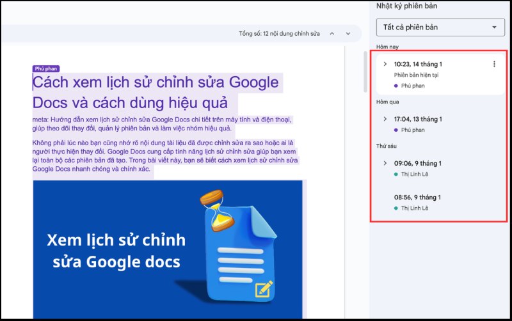512x321 pixels.
Task: Select version 08:56, 9 tháng 1
Action: [417, 198]
